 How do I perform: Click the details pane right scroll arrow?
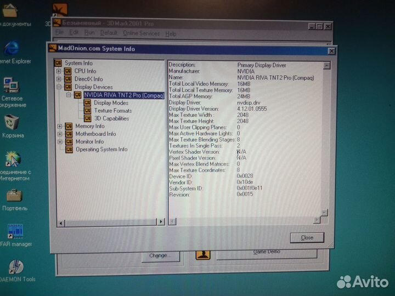point(317,220)
